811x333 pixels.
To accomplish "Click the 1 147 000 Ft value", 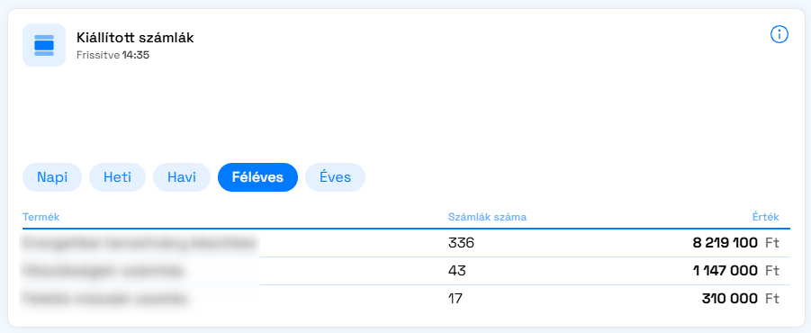I will click(x=736, y=270).
